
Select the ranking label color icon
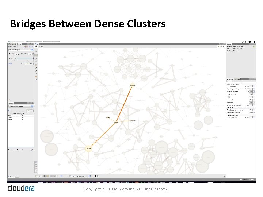[x=30, y=47]
